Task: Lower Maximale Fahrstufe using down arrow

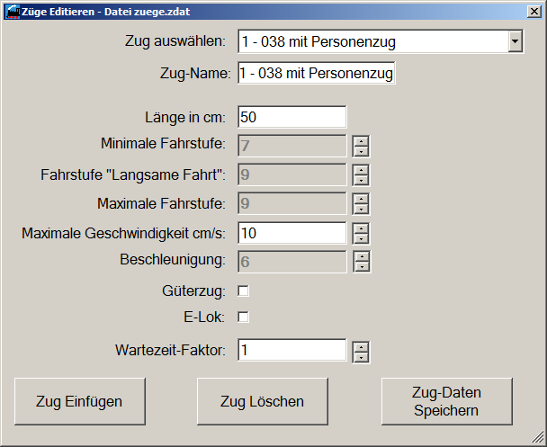Action: tap(361, 209)
